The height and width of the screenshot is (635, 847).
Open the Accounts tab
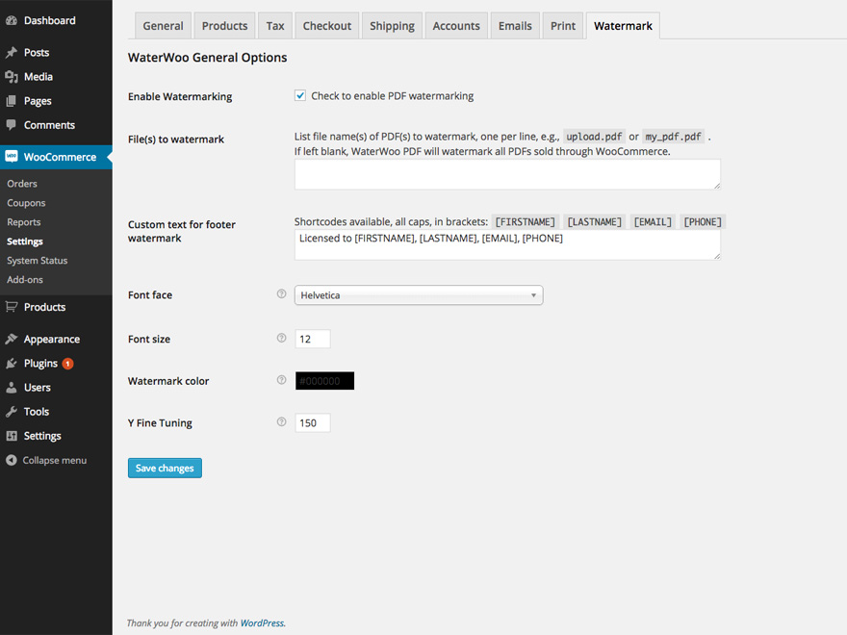tap(456, 26)
